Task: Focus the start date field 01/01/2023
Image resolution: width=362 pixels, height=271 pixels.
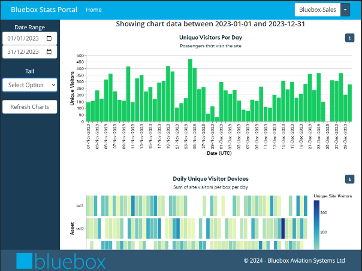Action: [x=23, y=38]
